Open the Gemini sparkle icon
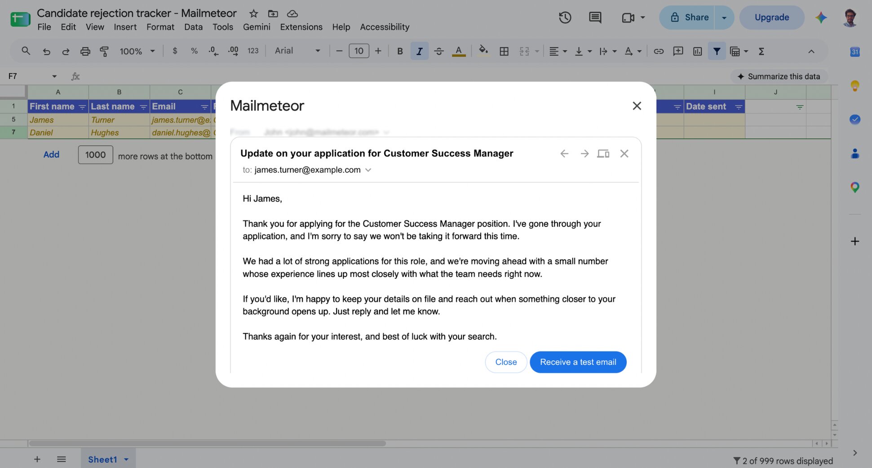The image size is (872, 468). (x=821, y=17)
